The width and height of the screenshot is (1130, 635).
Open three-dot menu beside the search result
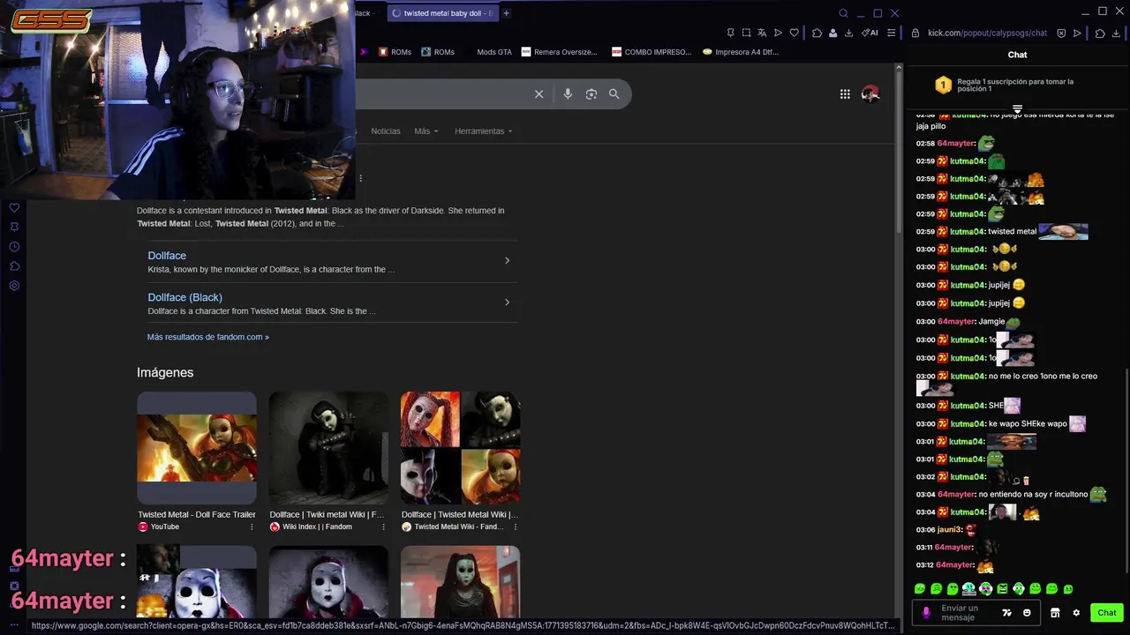tap(360, 178)
